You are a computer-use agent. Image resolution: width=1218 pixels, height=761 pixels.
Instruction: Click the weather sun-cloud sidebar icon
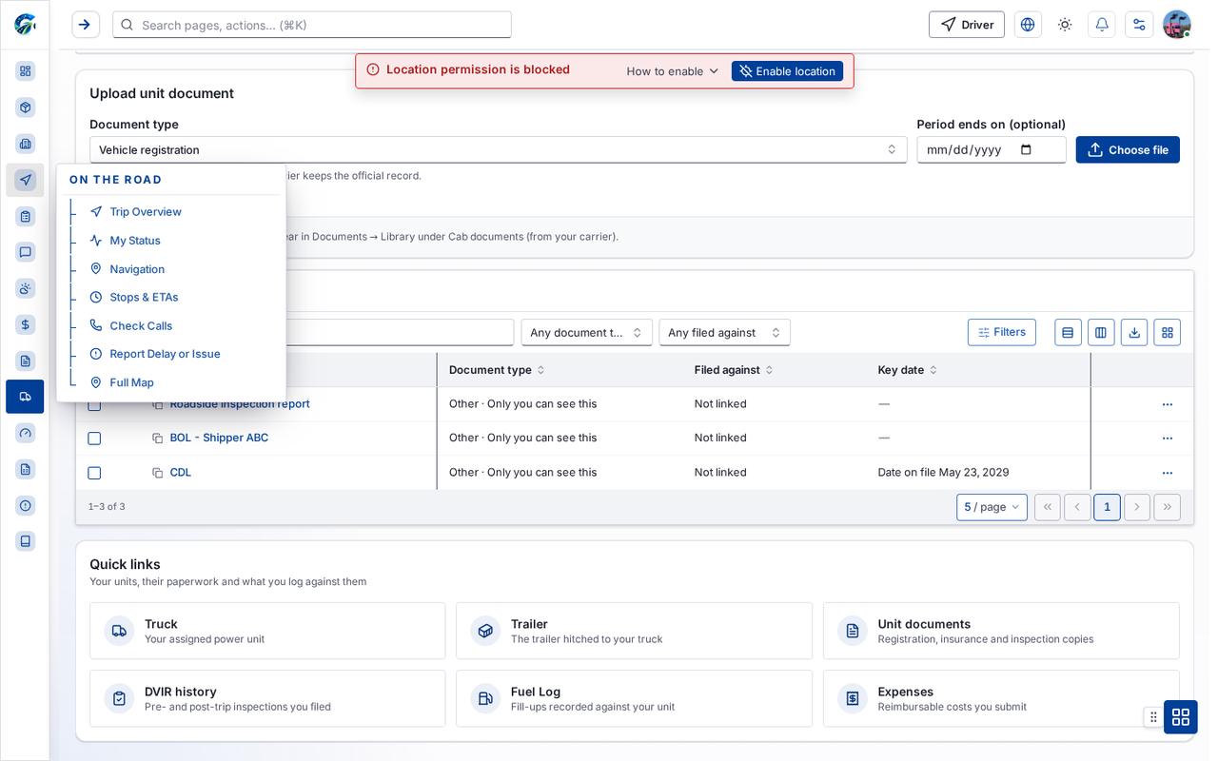click(x=26, y=288)
